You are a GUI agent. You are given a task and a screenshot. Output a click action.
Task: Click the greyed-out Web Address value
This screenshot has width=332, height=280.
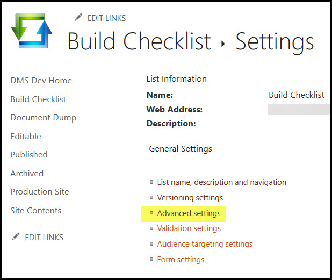(299, 110)
